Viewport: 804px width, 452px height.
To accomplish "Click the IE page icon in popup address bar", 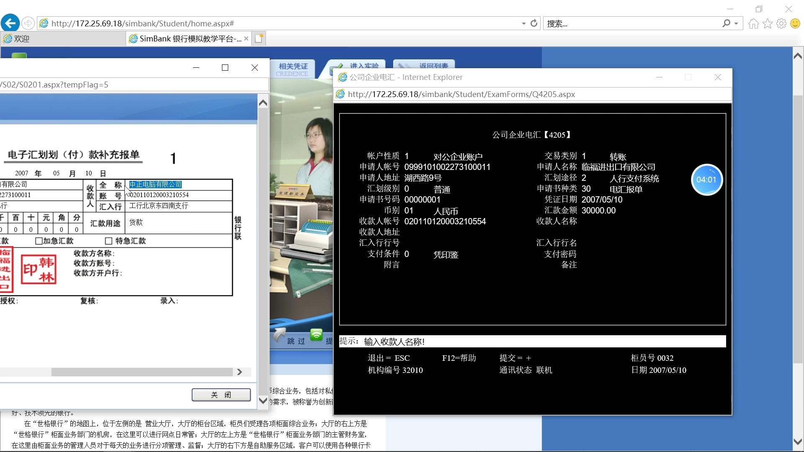I will tap(340, 95).
